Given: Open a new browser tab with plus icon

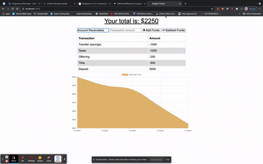Looking at the screenshot, I should [x=185, y=3].
